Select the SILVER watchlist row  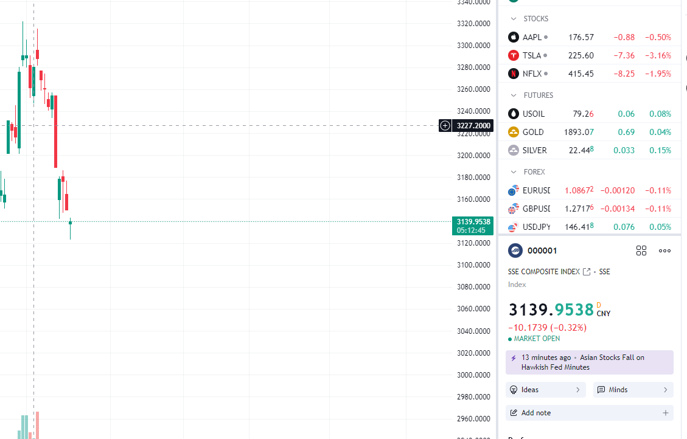coord(590,150)
